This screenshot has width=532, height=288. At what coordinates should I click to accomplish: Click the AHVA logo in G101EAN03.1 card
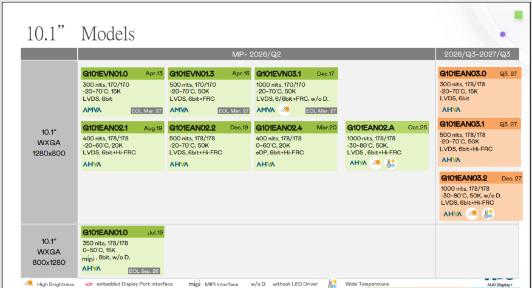point(451,160)
